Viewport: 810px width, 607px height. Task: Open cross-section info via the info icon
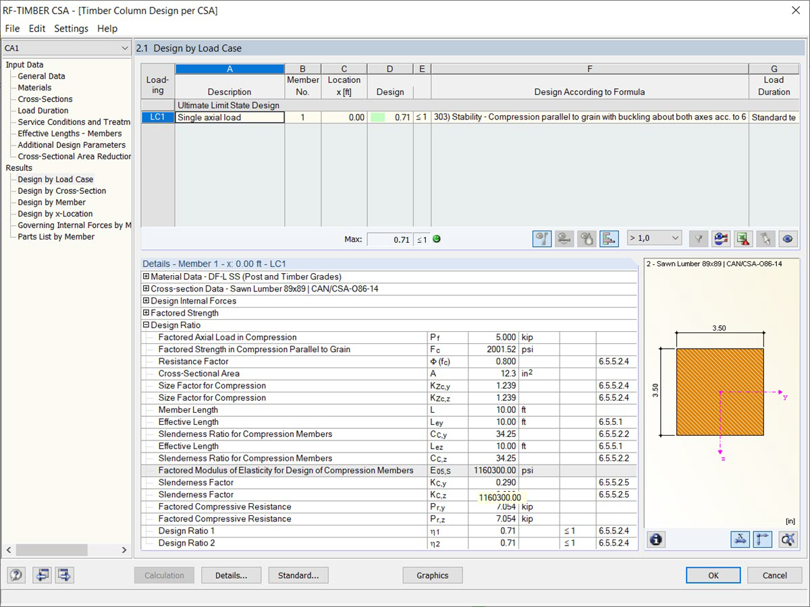click(655, 539)
